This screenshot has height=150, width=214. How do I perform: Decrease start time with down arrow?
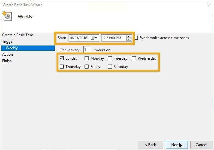[x=129, y=39]
